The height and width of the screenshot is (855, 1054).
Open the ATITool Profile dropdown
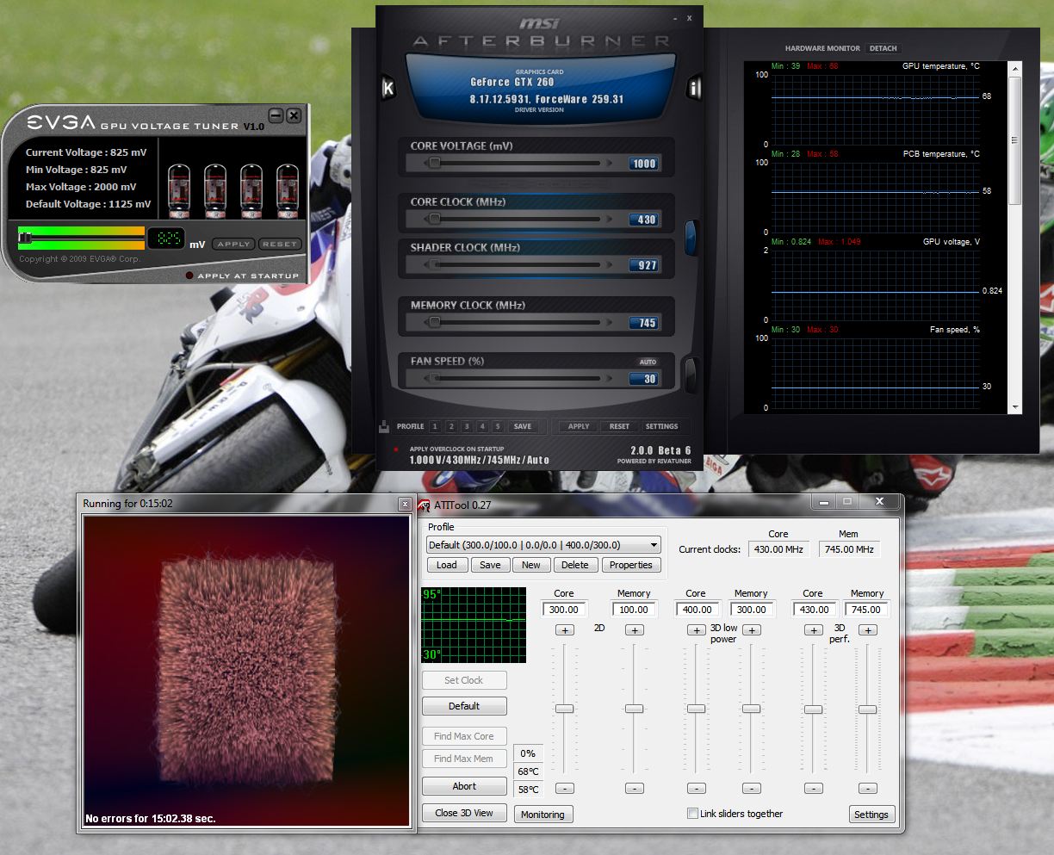(543, 545)
